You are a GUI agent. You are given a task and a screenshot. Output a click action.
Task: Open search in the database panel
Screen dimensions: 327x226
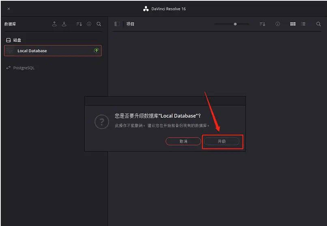(x=99, y=24)
